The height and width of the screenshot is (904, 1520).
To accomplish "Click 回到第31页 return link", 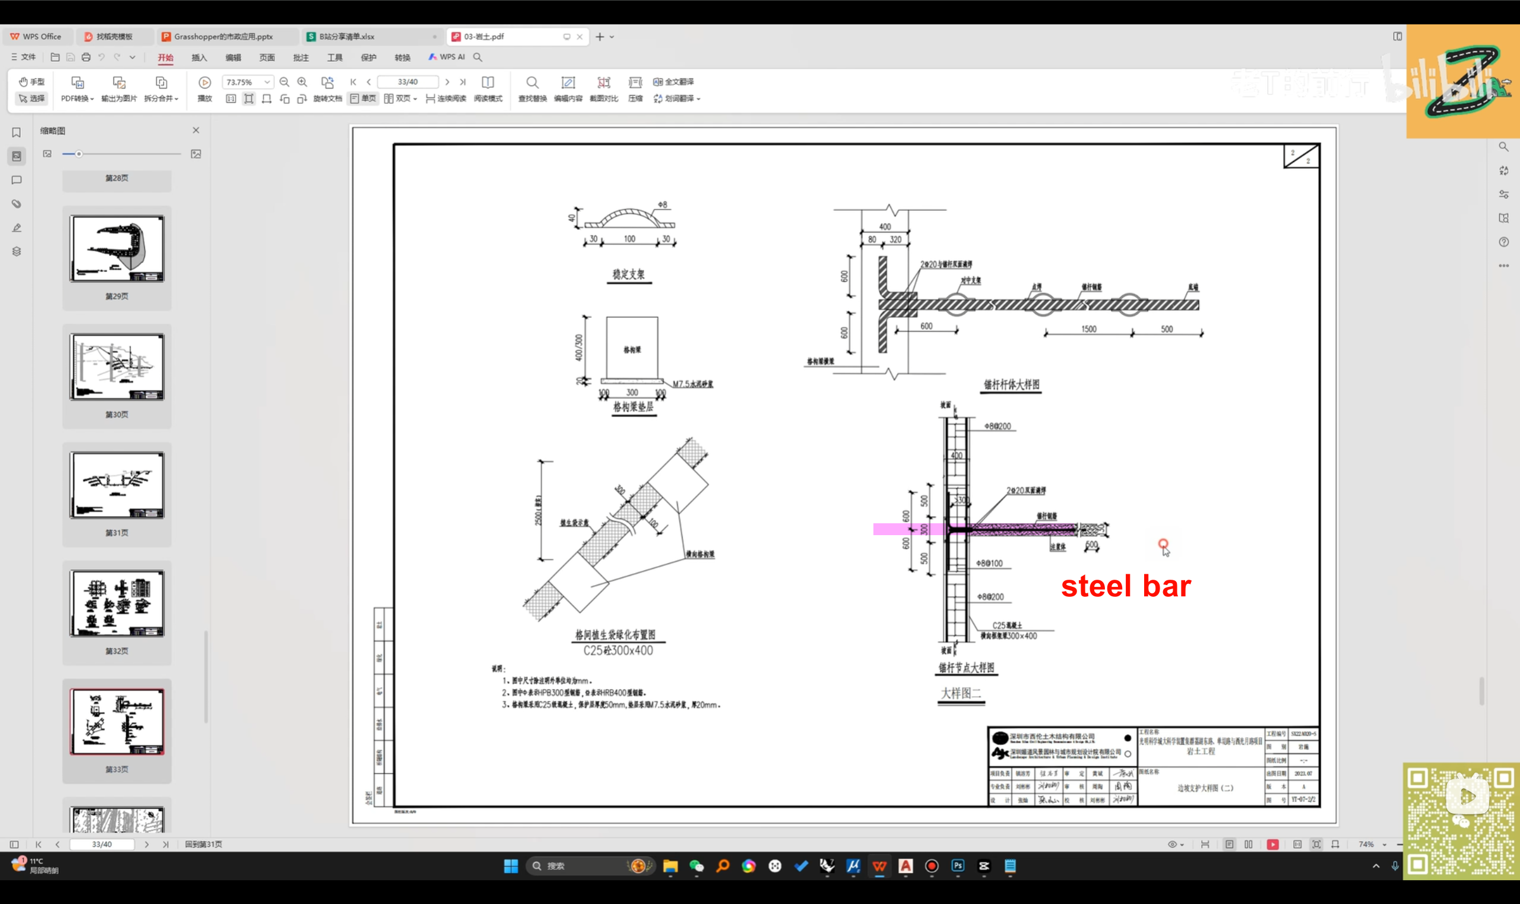I will pos(204,844).
